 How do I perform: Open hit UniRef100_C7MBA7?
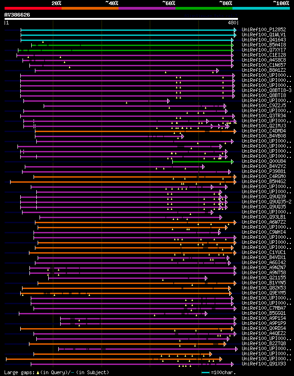click(264, 308)
